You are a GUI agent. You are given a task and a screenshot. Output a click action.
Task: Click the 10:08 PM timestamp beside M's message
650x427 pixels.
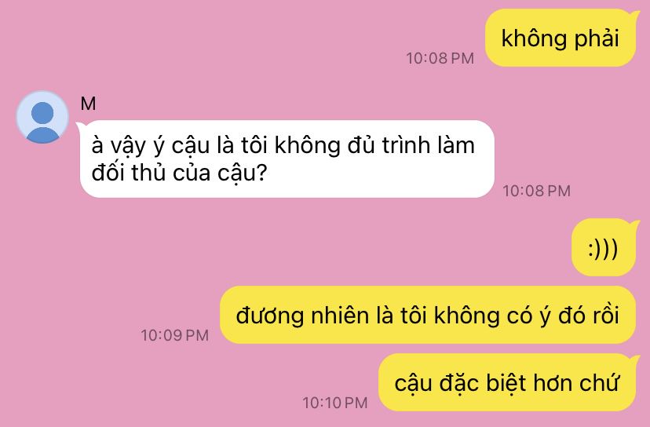click(536, 191)
